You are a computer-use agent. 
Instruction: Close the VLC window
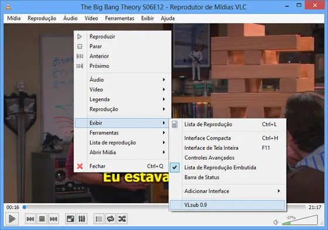point(315,5)
